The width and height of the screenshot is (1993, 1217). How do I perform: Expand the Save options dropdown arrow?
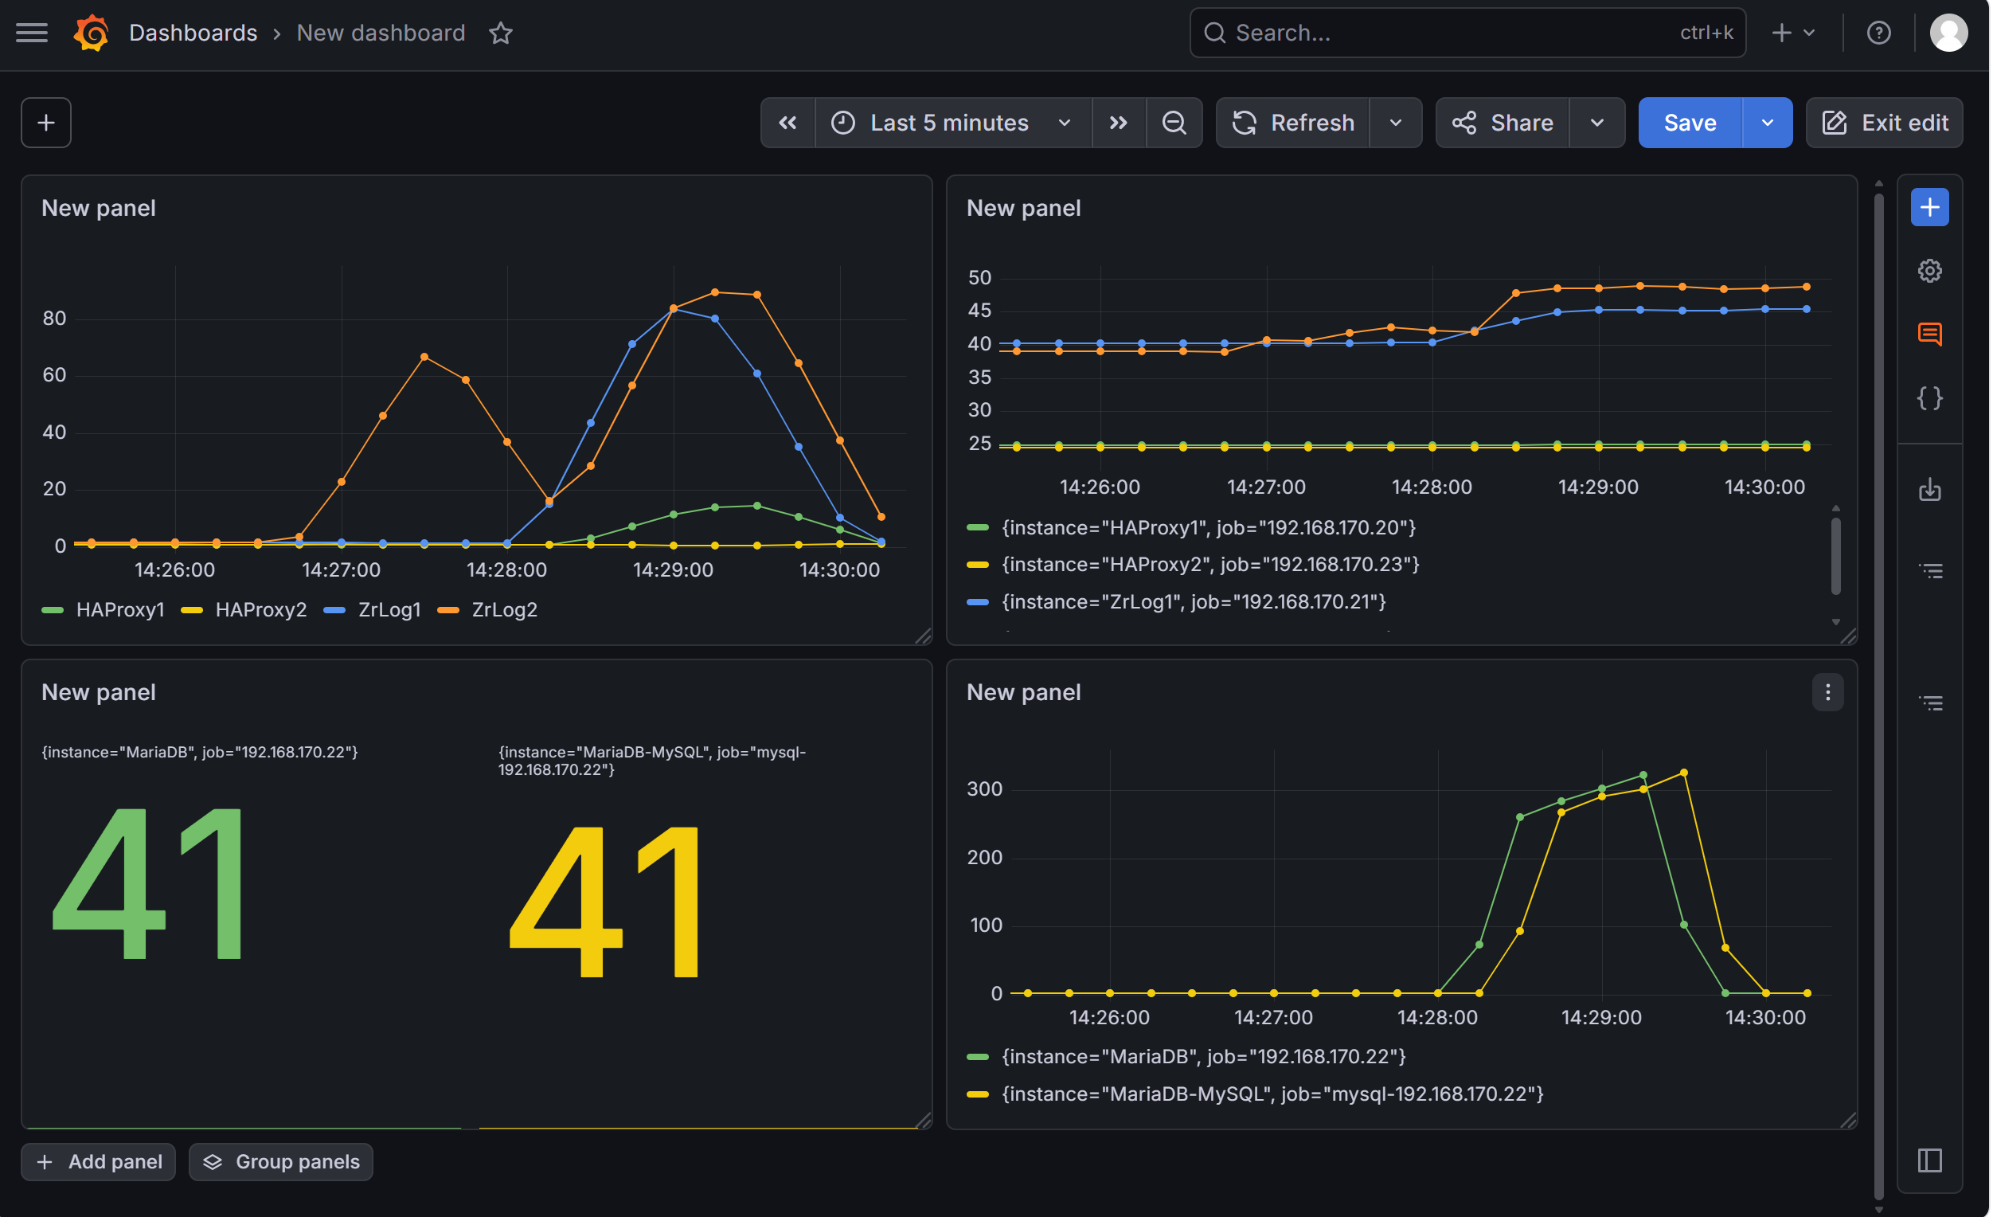tap(1768, 123)
